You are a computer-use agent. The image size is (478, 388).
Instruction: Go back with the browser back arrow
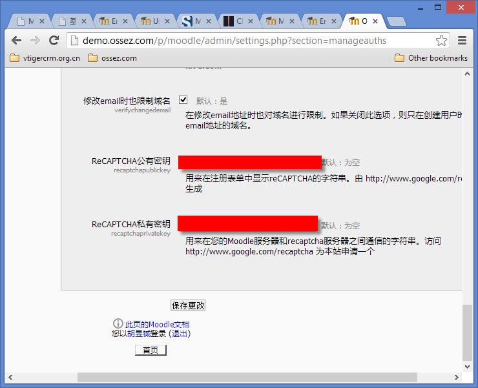(16, 40)
